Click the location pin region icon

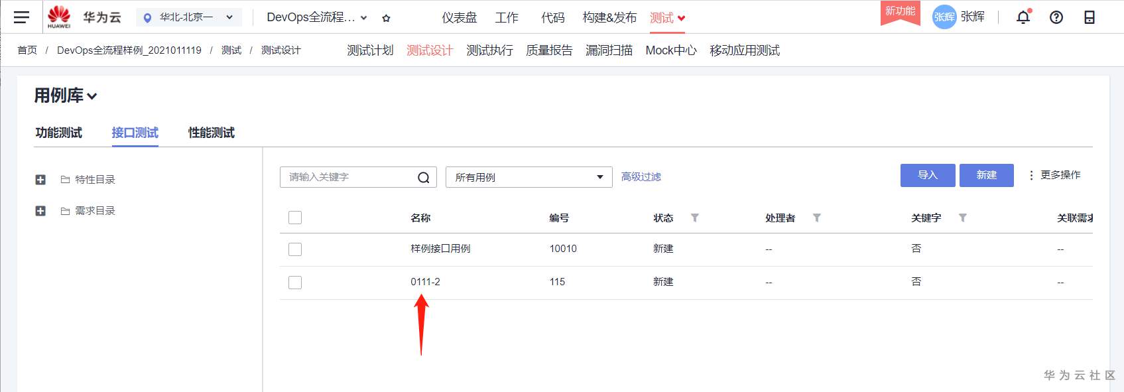point(147,18)
